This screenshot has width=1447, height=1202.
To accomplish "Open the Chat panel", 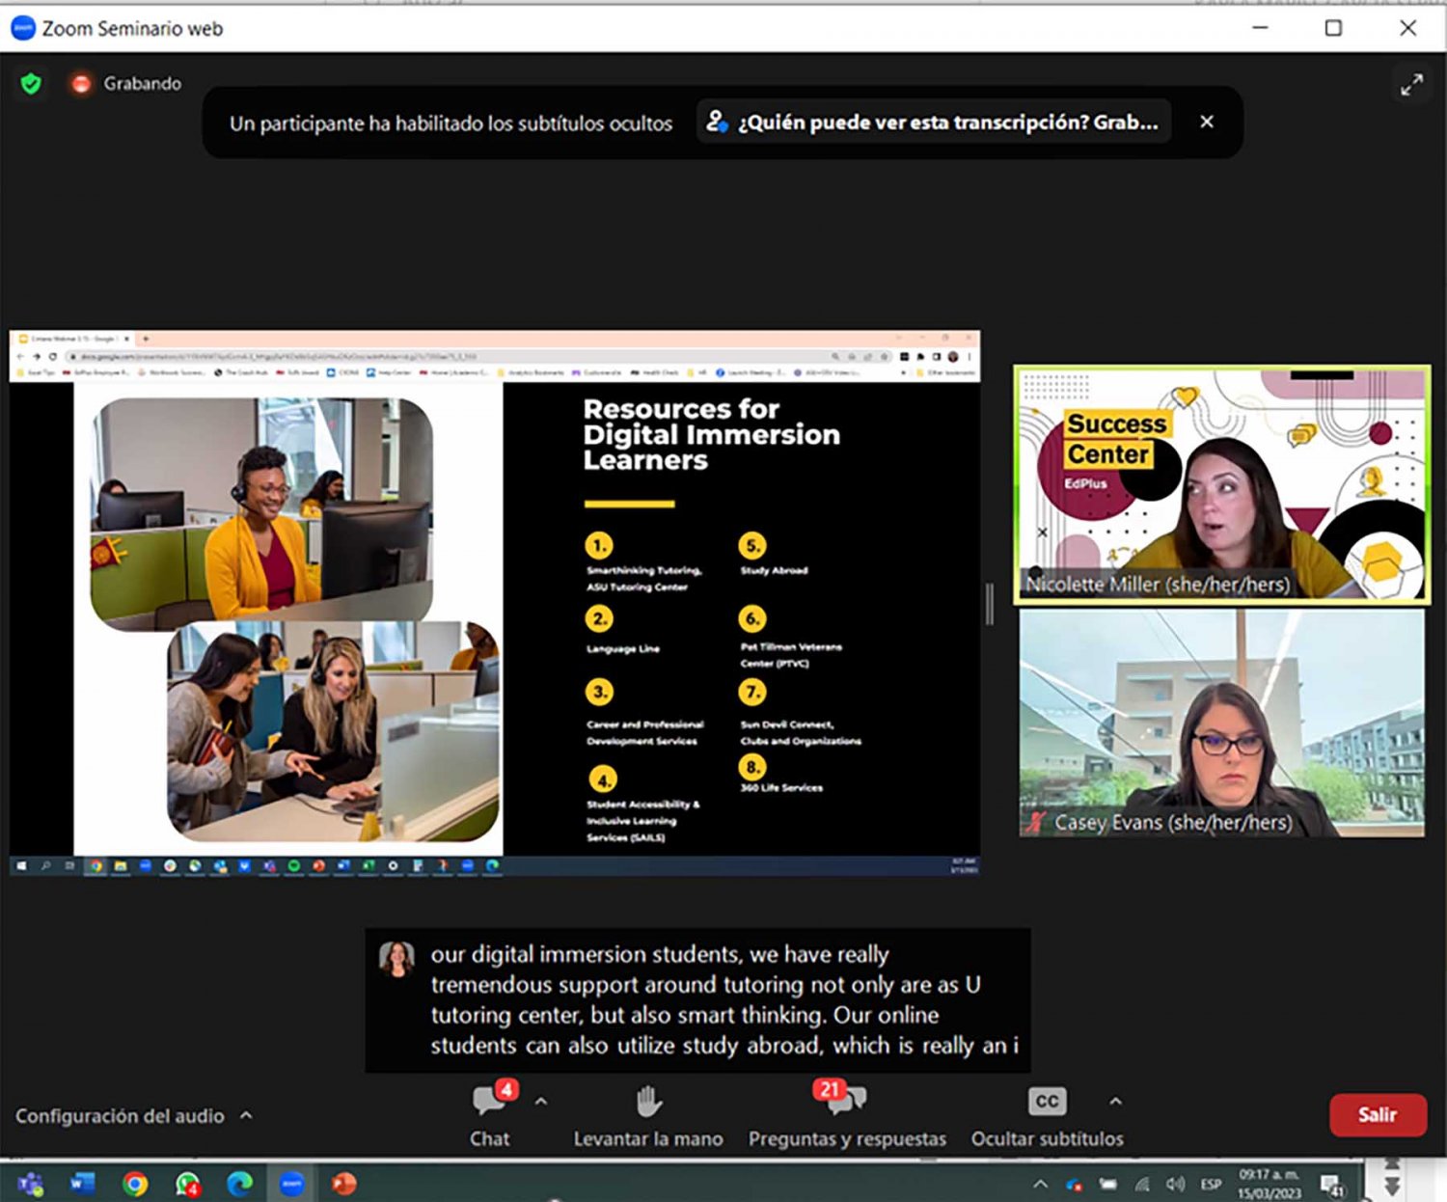I will pos(490,1115).
